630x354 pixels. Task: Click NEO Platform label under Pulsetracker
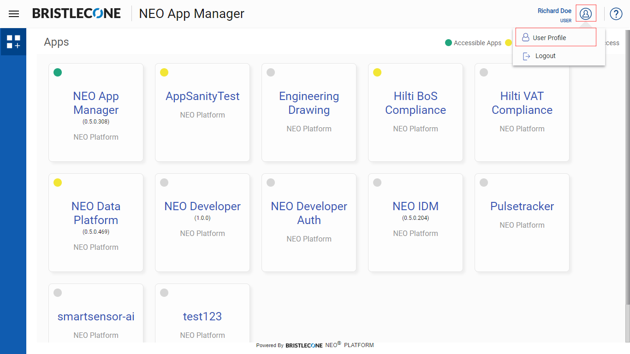[522, 225]
